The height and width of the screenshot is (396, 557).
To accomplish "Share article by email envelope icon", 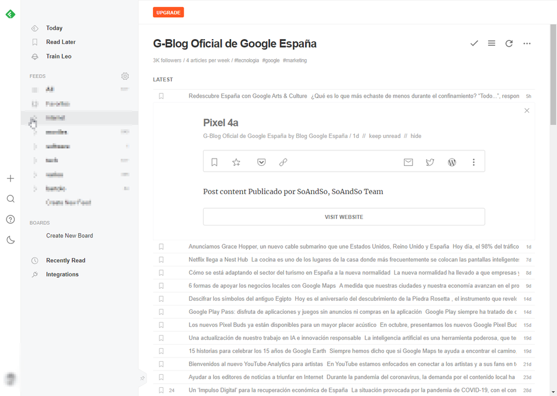I will [x=408, y=162].
